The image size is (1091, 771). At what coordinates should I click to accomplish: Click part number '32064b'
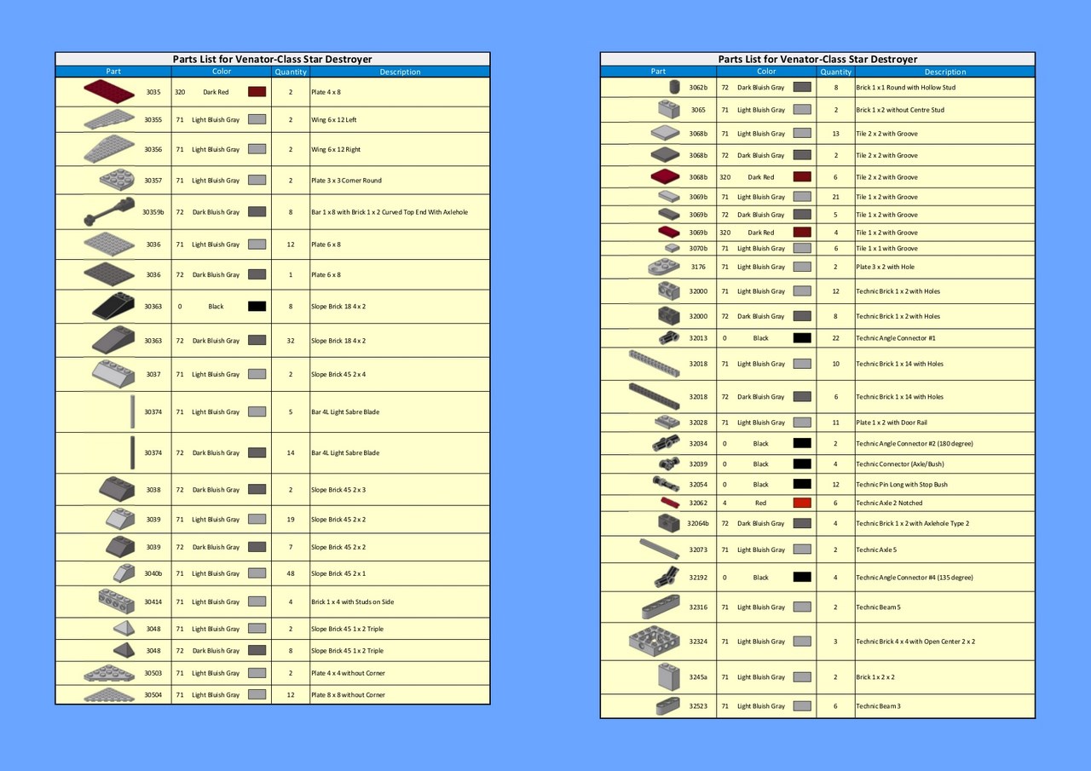tap(698, 523)
